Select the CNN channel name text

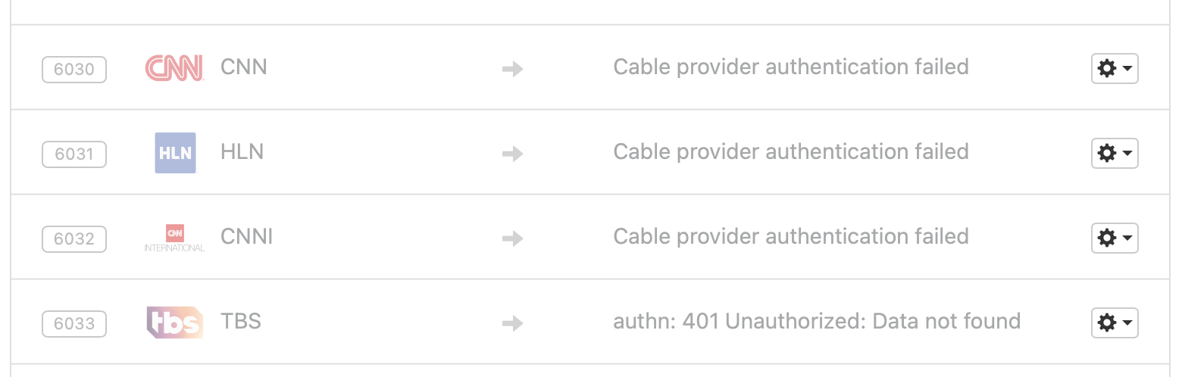point(244,67)
